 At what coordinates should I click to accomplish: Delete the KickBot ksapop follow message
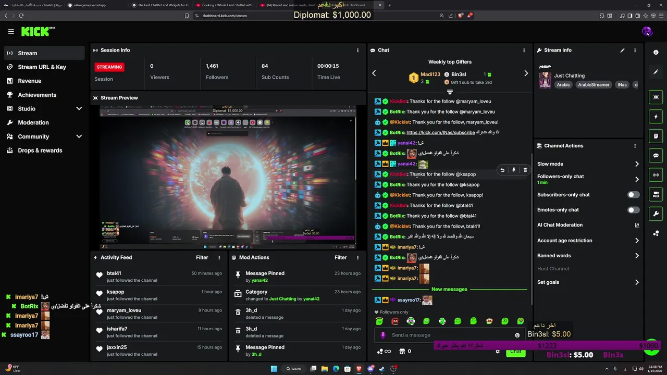525,170
